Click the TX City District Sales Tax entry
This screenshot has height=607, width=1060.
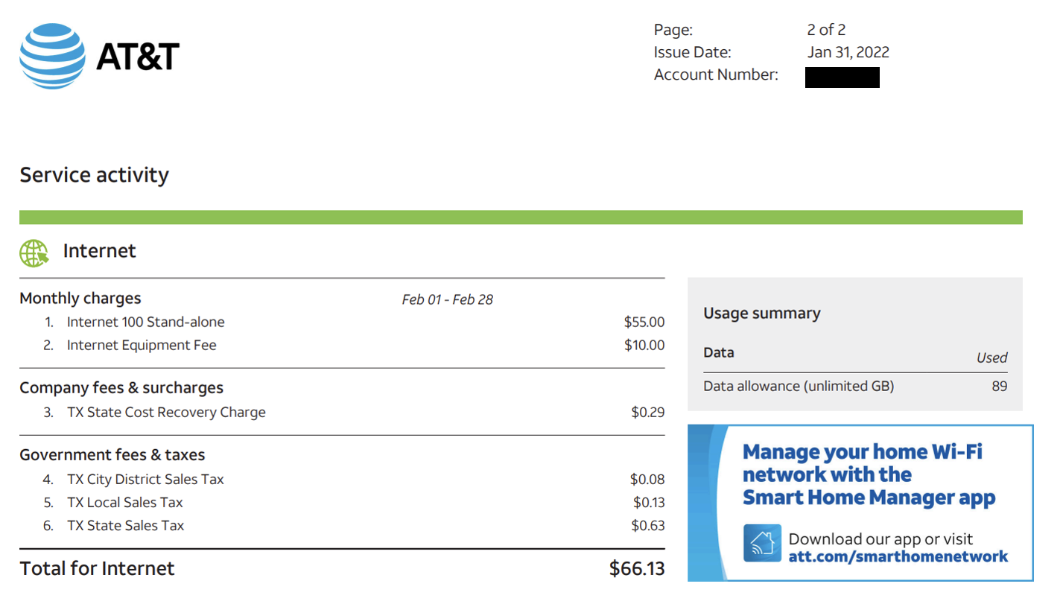pos(145,479)
